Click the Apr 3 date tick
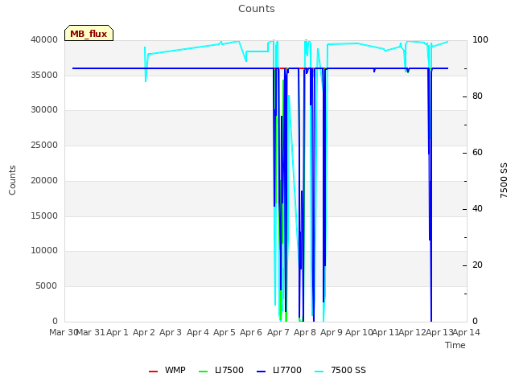Screen dimensions: 515x386 click(171, 332)
